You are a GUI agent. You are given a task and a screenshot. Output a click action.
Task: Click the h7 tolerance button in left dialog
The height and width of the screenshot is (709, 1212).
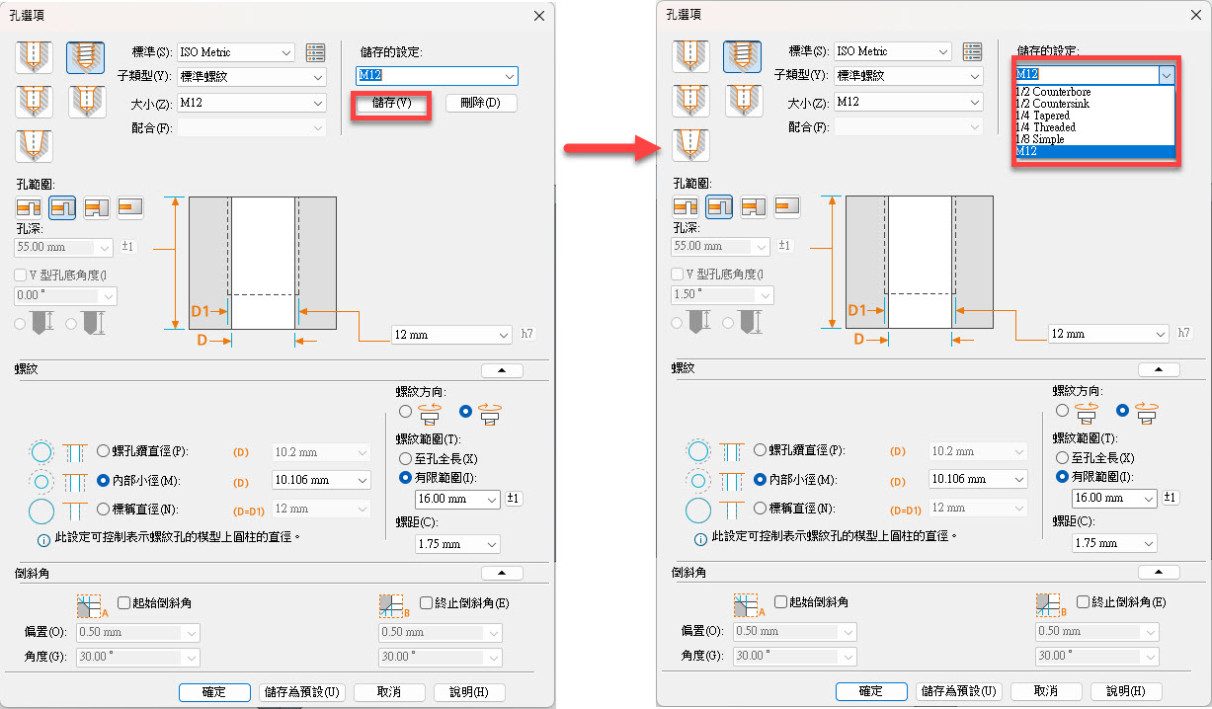tap(528, 335)
